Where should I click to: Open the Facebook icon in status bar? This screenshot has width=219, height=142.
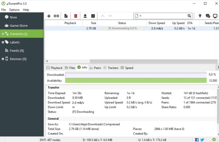[197, 140]
